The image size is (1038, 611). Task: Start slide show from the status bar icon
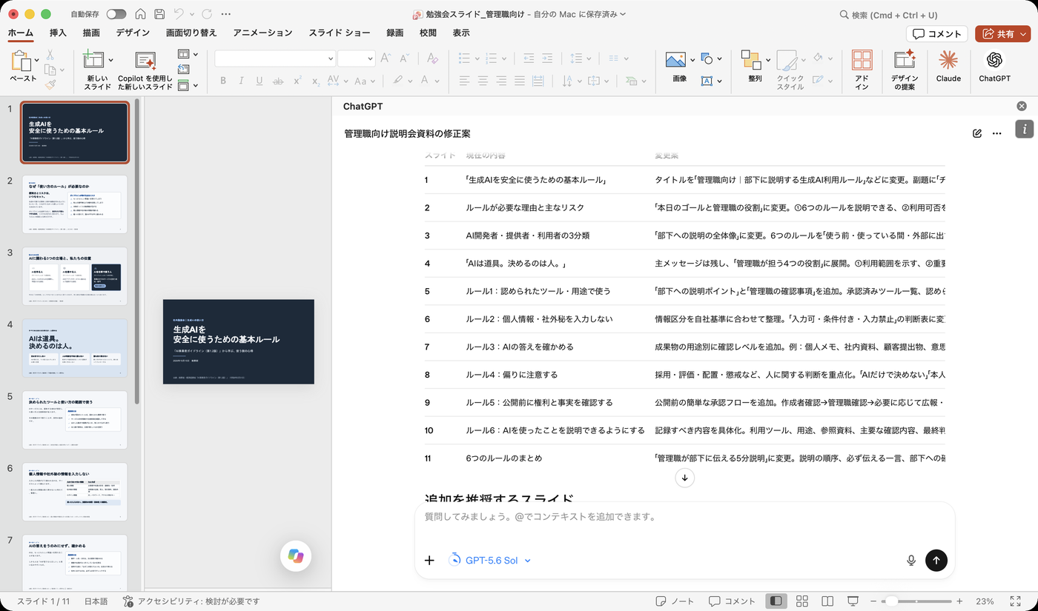point(853,601)
